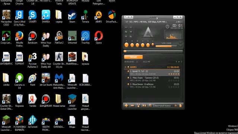The image size is (238, 134).
Task: Open Jet Car Stunts shortcut
Action: (x=46, y=79)
